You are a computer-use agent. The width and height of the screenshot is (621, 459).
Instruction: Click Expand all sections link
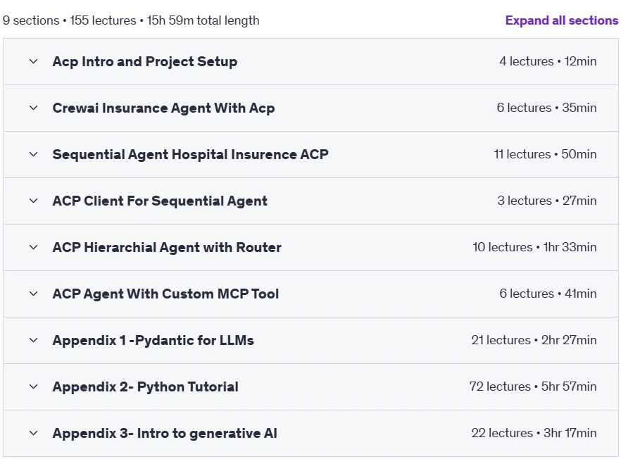(x=562, y=20)
